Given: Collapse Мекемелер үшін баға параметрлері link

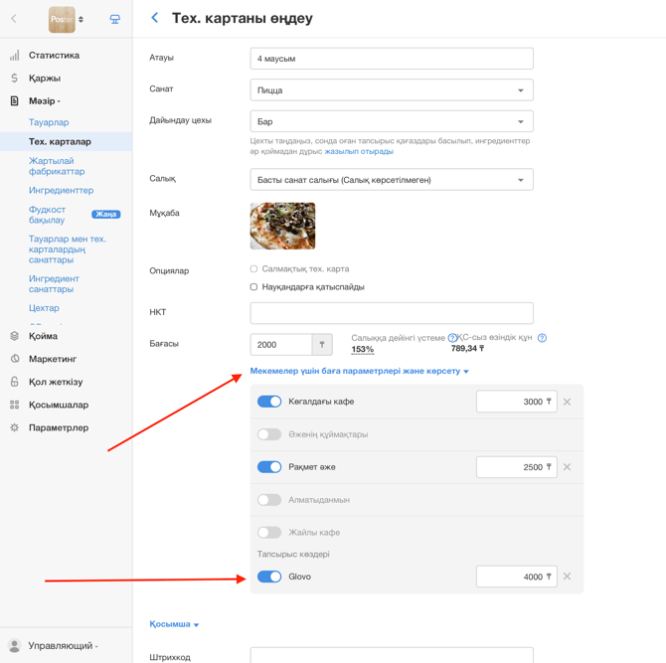Looking at the screenshot, I should point(359,371).
